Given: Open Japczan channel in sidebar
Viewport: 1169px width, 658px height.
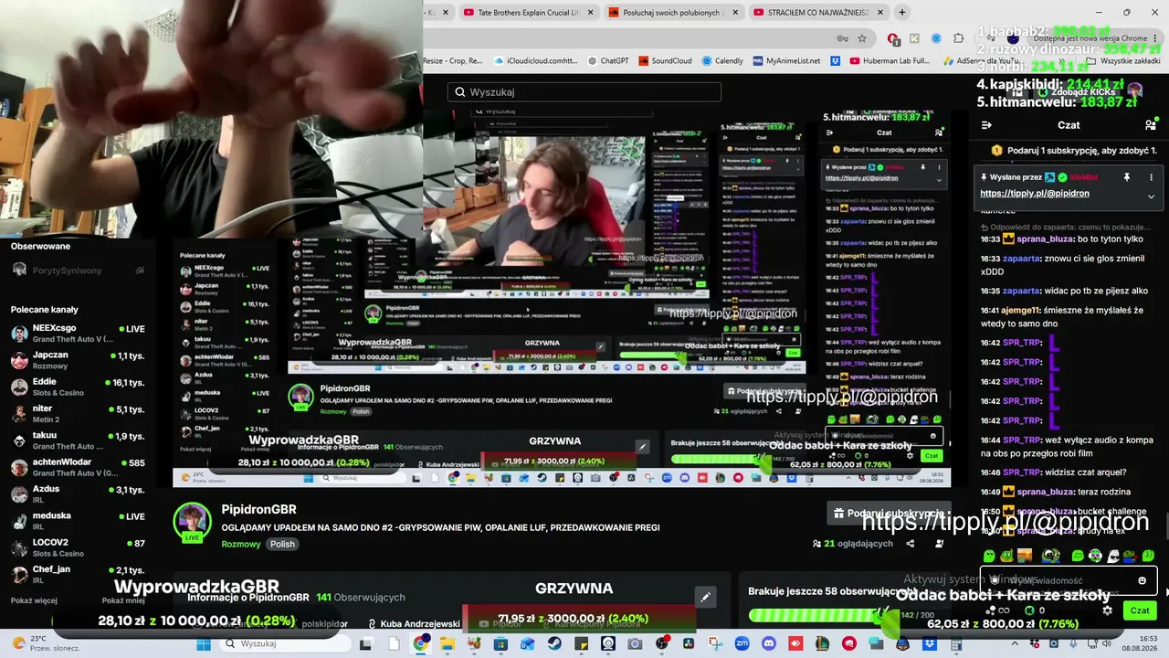Looking at the screenshot, I should 78,360.
